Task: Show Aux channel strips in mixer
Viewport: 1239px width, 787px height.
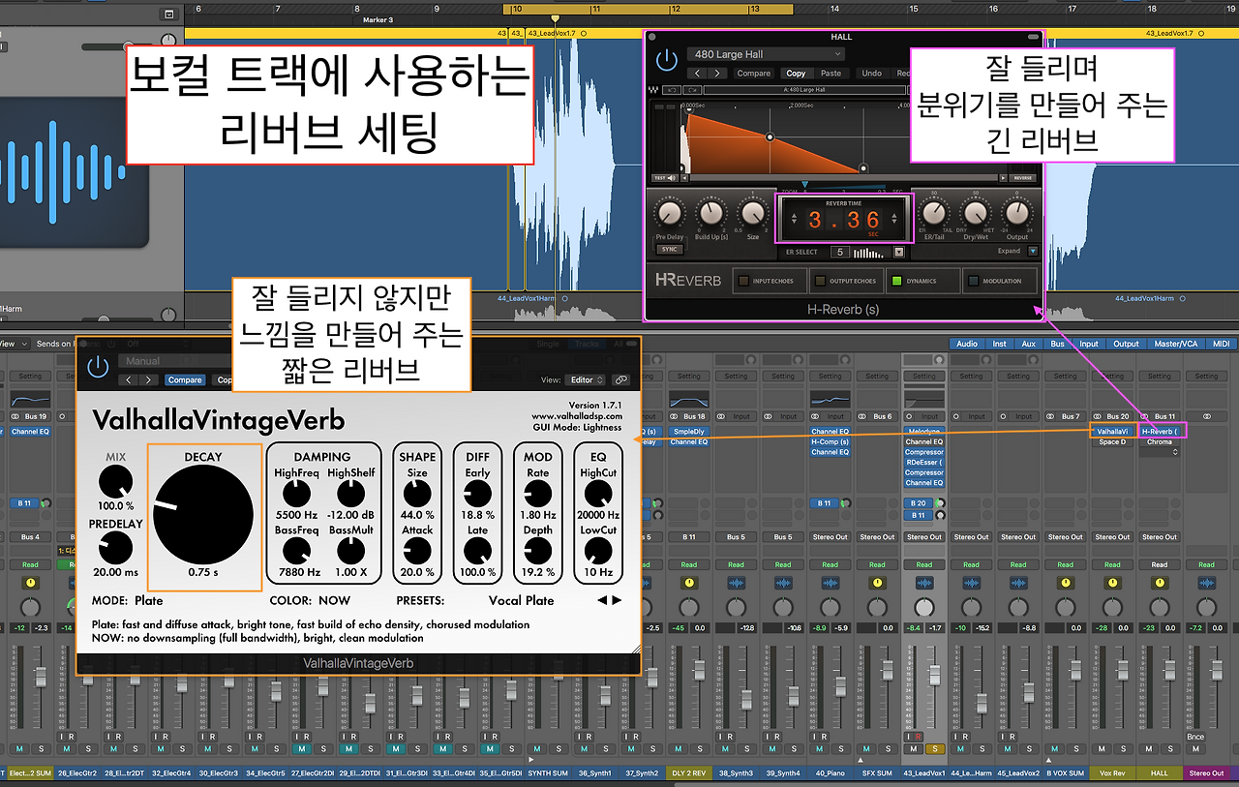Action: (x=1028, y=344)
